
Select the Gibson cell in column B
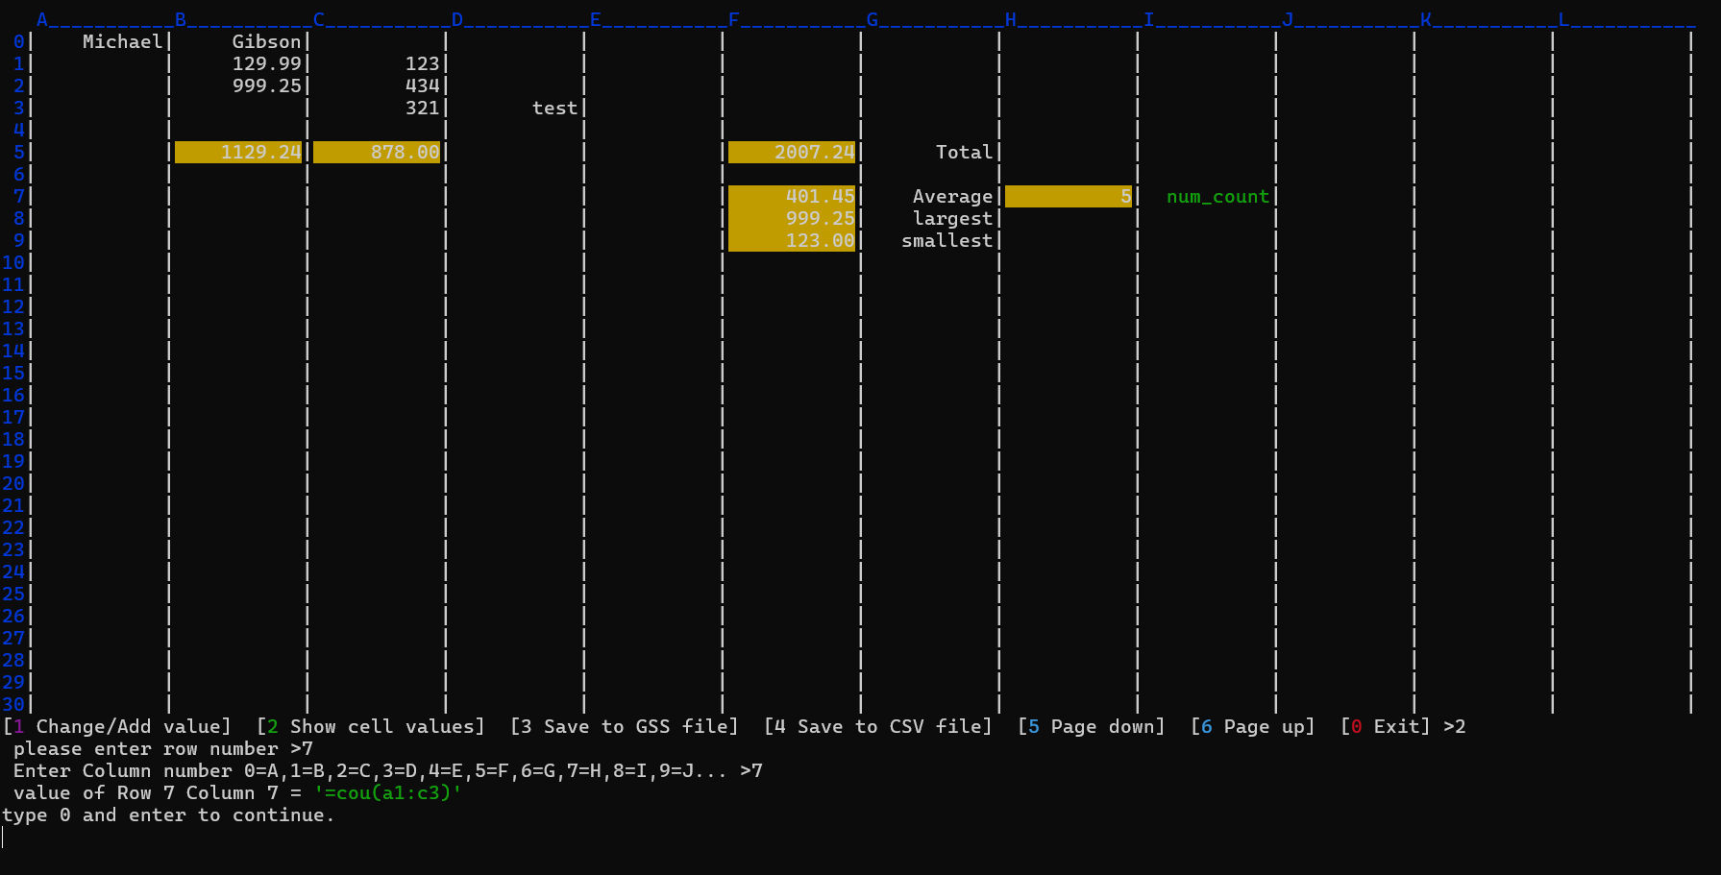266,42
